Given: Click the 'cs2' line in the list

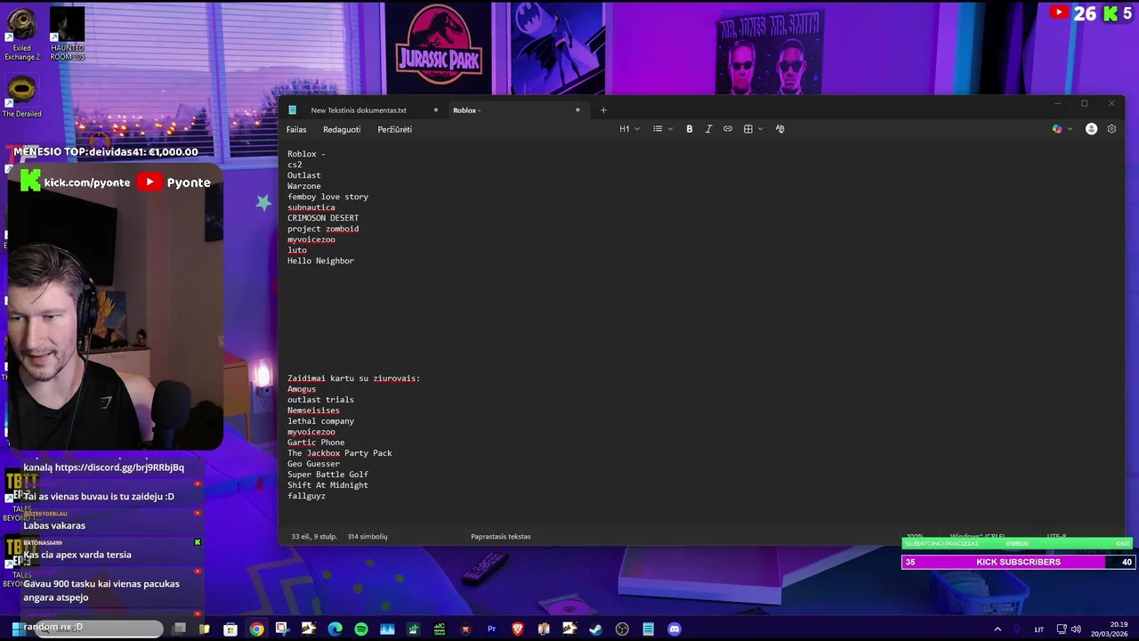Looking at the screenshot, I should 295,165.
